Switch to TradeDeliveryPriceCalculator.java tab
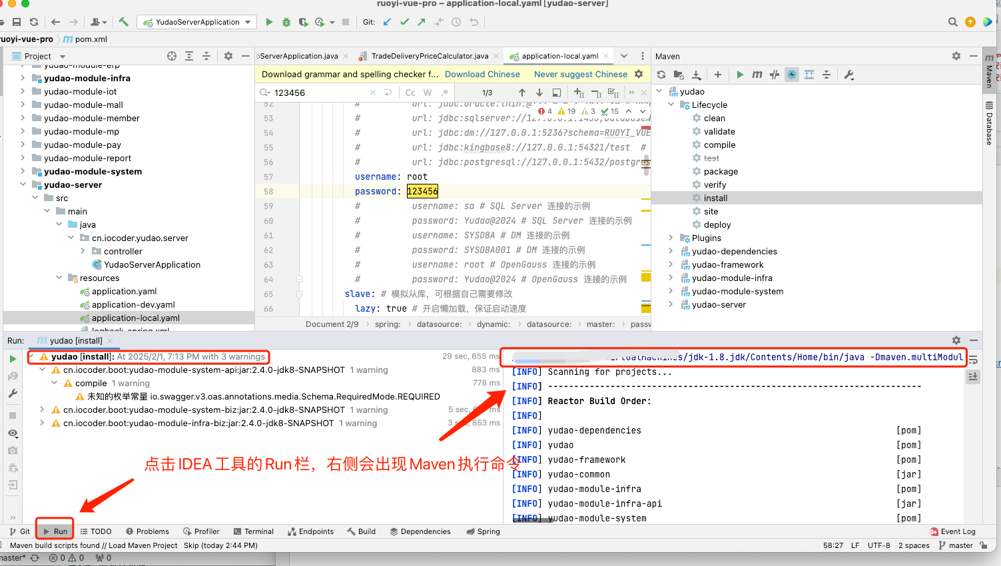Image resolution: width=1001 pixels, height=566 pixels. tap(429, 56)
